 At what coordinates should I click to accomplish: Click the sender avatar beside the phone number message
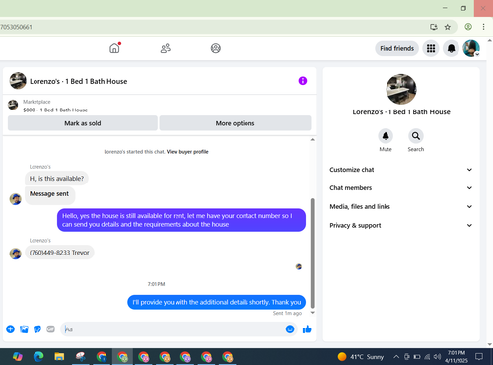pyautogui.click(x=15, y=254)
